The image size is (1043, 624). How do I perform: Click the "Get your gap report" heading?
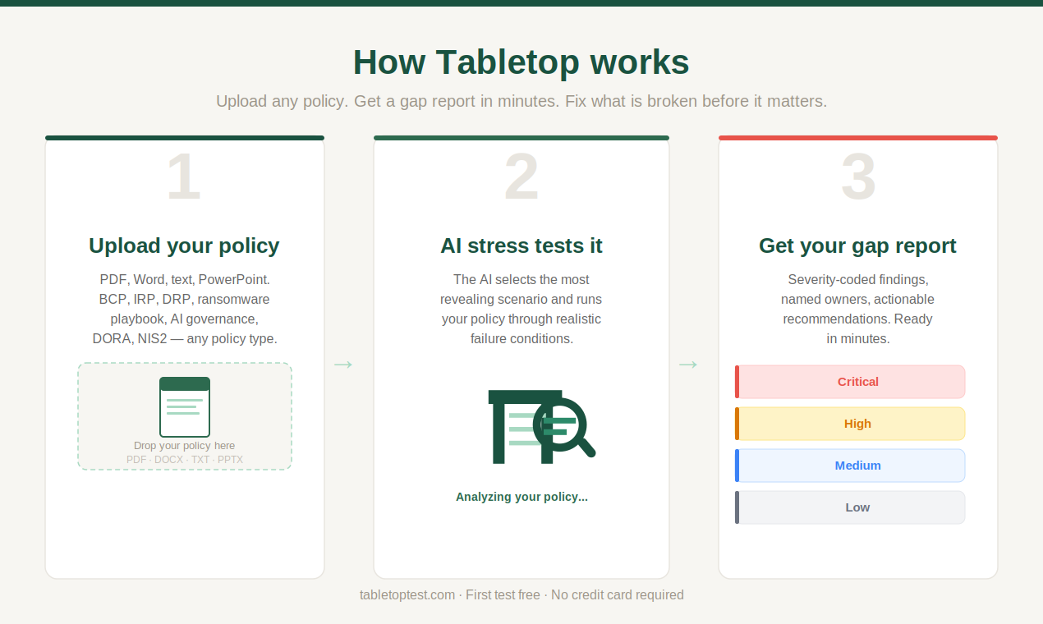[x=857, y=245]
